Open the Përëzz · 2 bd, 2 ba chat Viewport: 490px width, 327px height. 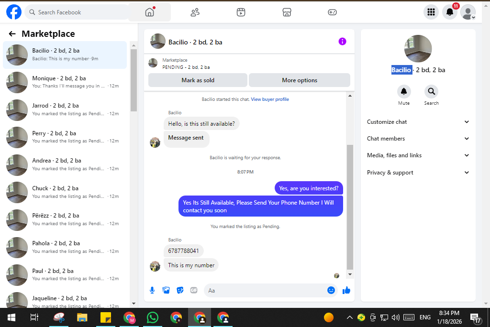65,219
